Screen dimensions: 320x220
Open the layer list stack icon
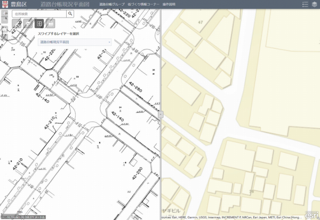(314, 4)
